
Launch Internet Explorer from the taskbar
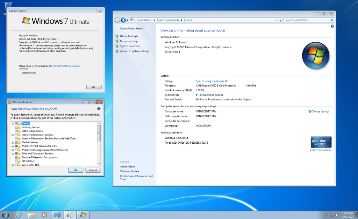[x=19, y=215]
